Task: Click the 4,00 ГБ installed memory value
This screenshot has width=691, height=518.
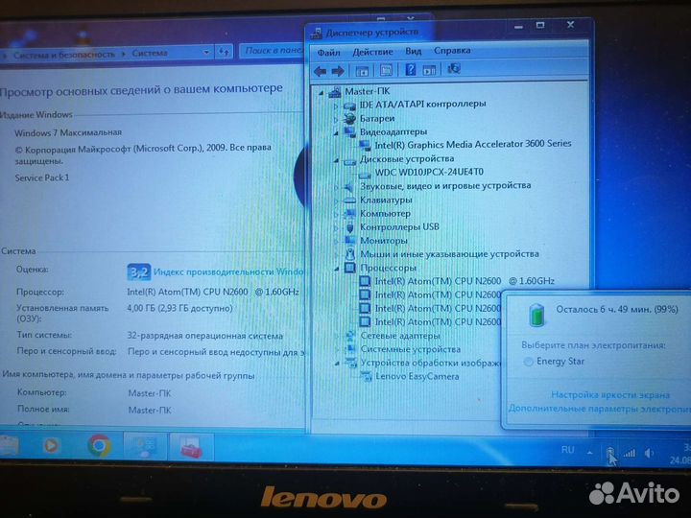Action: coord(179,308)
